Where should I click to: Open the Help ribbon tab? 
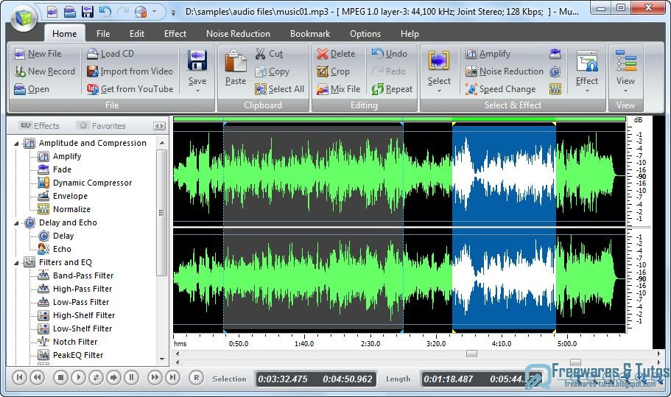410,34
